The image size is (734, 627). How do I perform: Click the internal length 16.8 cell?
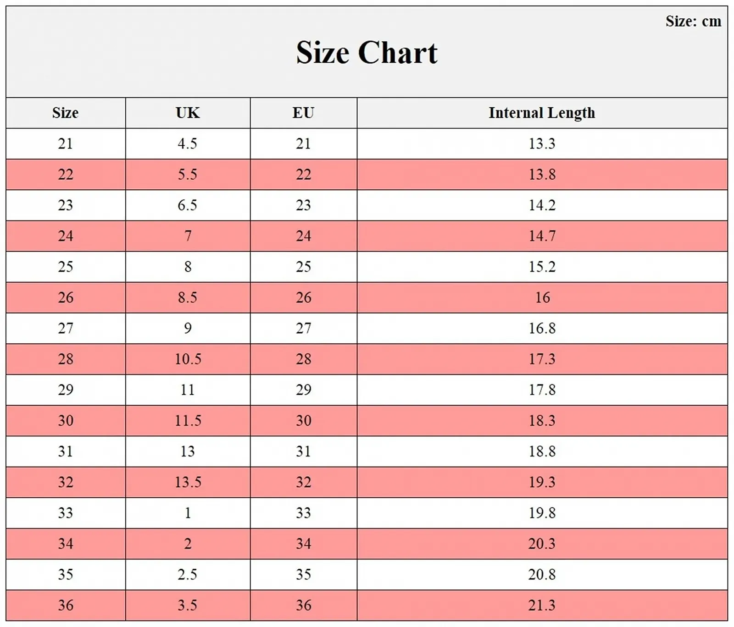click(x=542, y=328)
